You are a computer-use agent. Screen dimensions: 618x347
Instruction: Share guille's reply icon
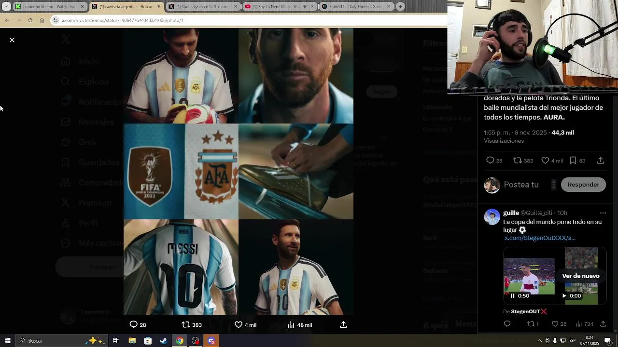tap(603, 324)
